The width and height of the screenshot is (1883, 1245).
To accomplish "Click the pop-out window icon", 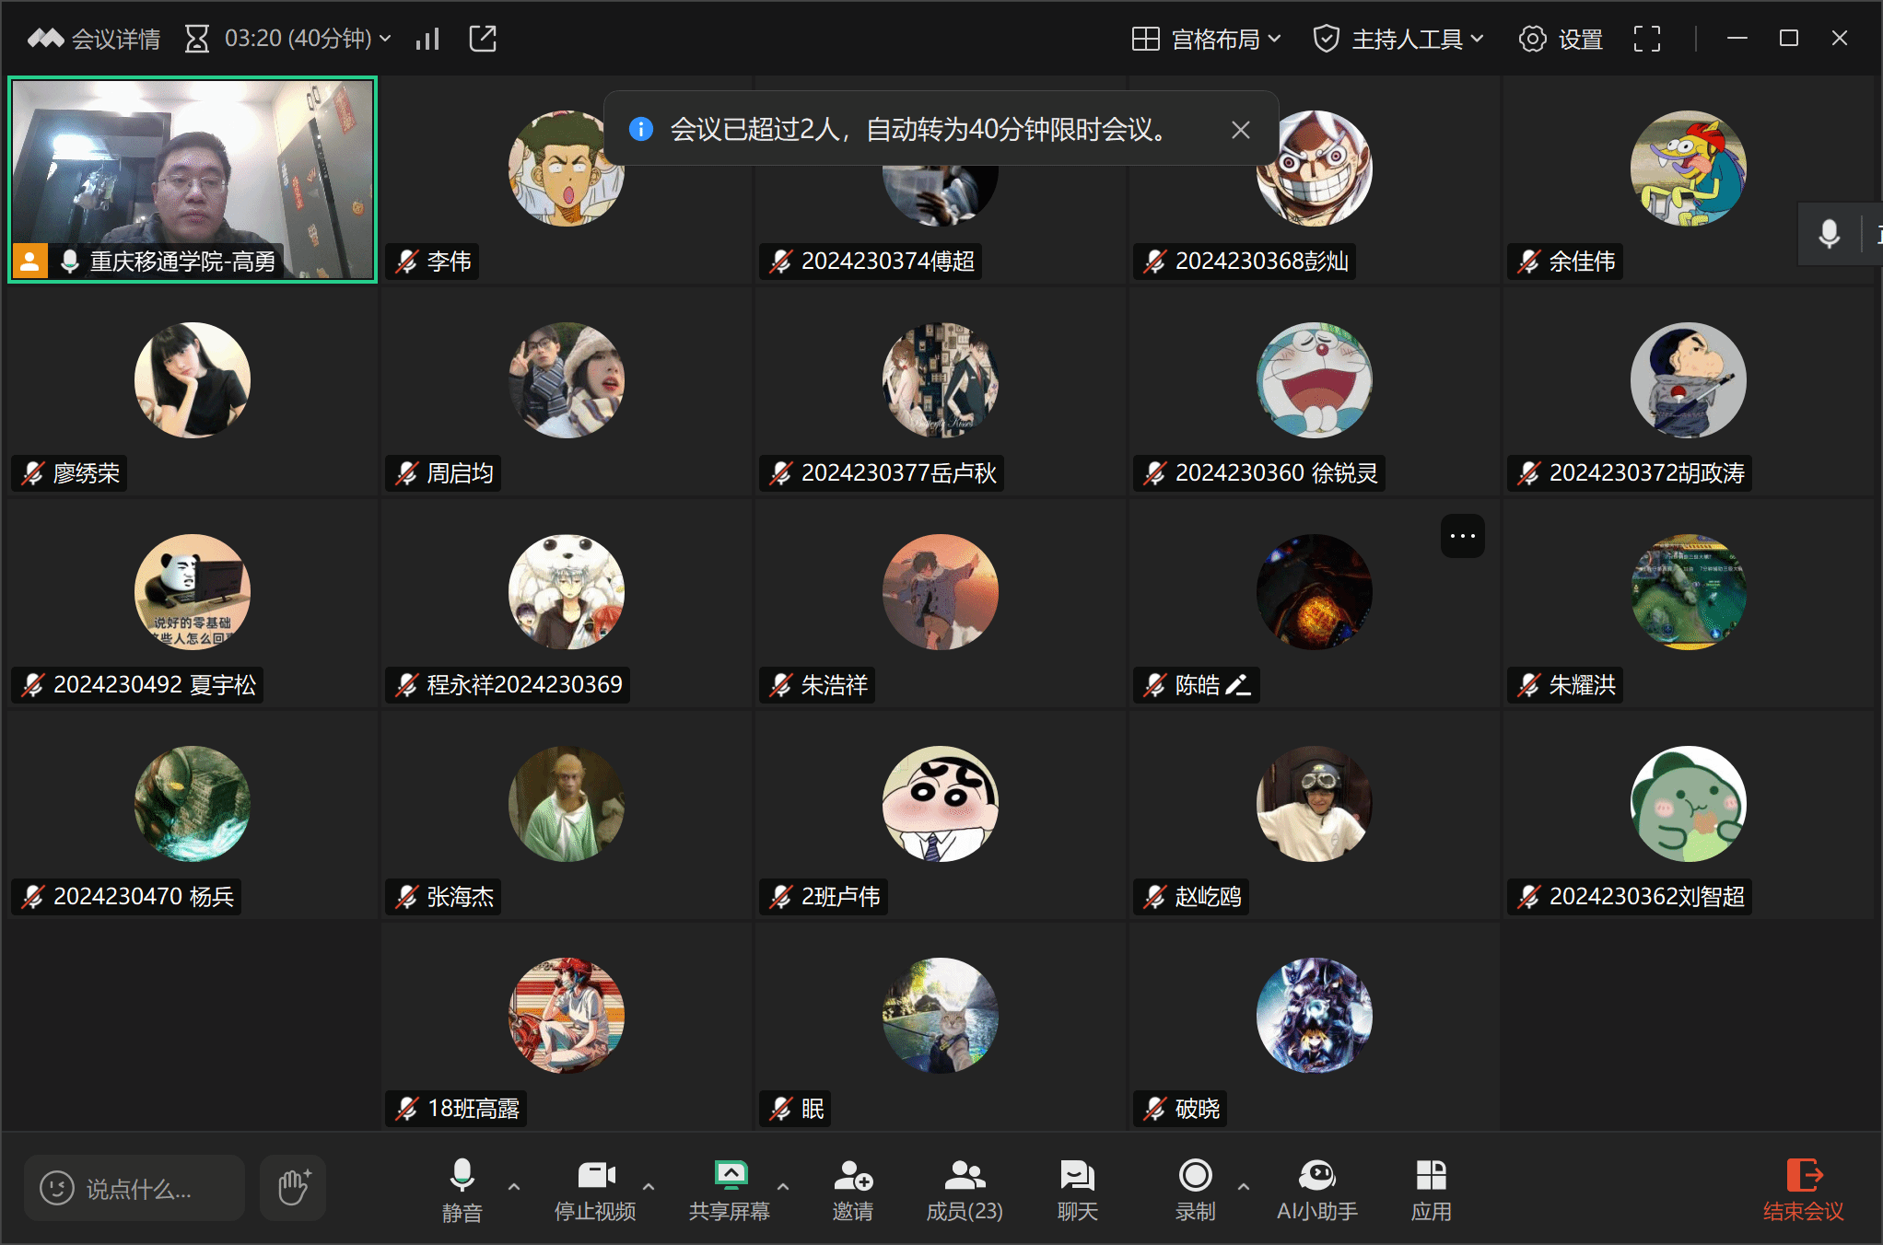I will coord(483,39).
